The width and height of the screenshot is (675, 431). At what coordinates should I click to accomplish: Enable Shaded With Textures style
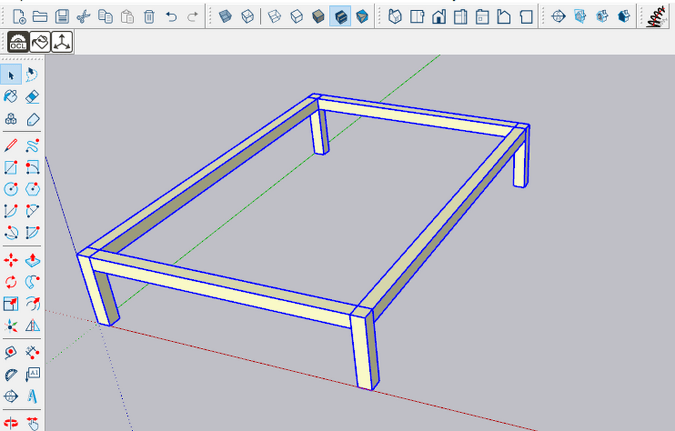point(340,16)
